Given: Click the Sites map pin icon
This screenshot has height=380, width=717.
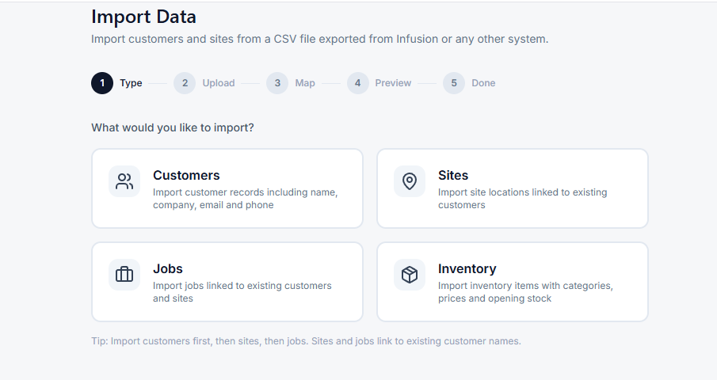Looking at the screenshot, I should (410, 181).
